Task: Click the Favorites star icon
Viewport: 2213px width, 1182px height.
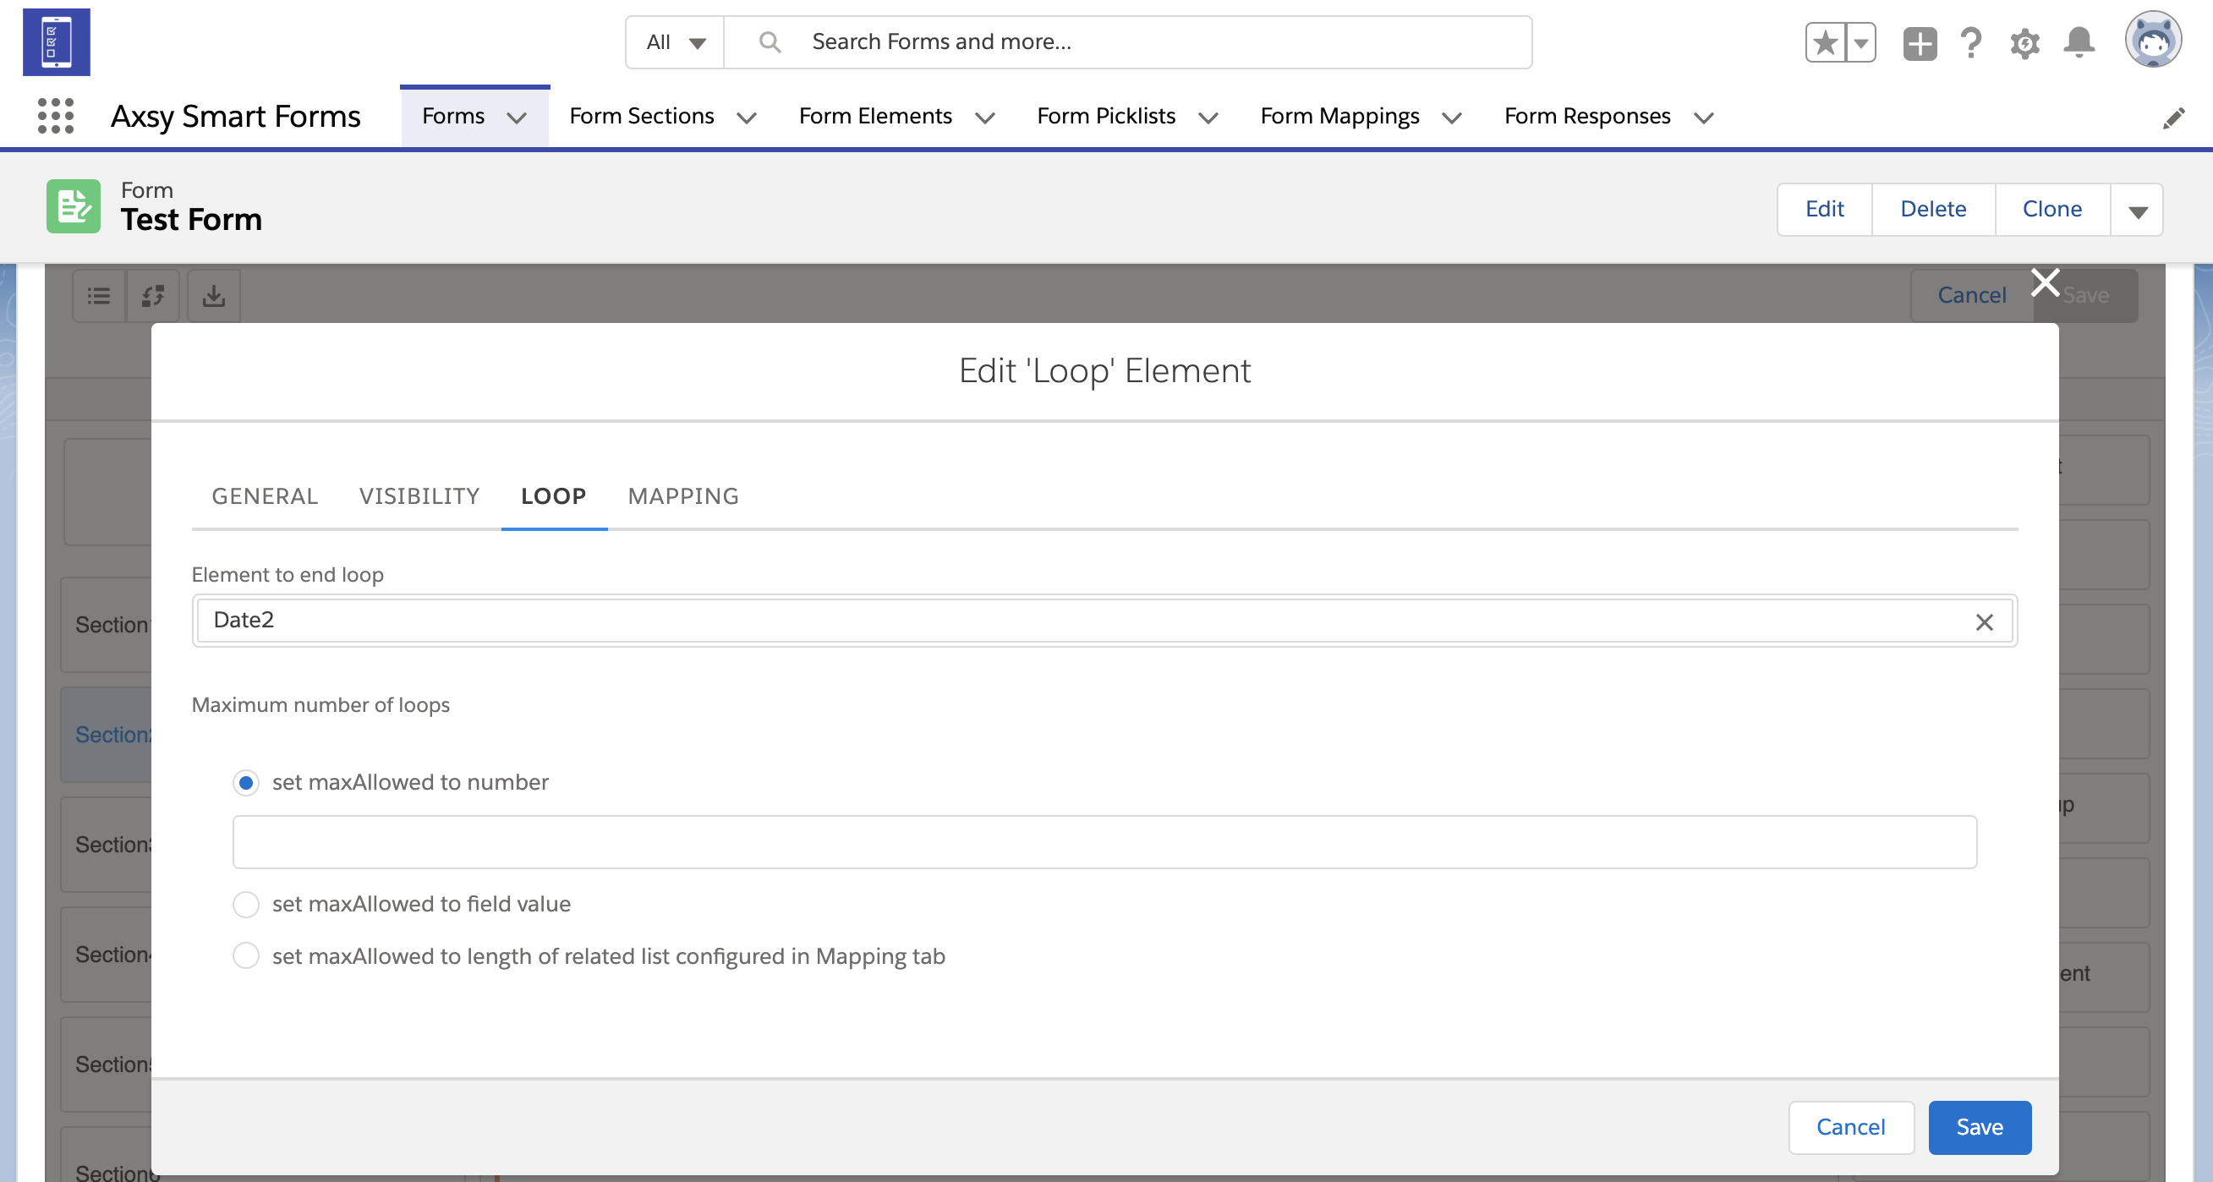Action: (x=1826, y=42)
